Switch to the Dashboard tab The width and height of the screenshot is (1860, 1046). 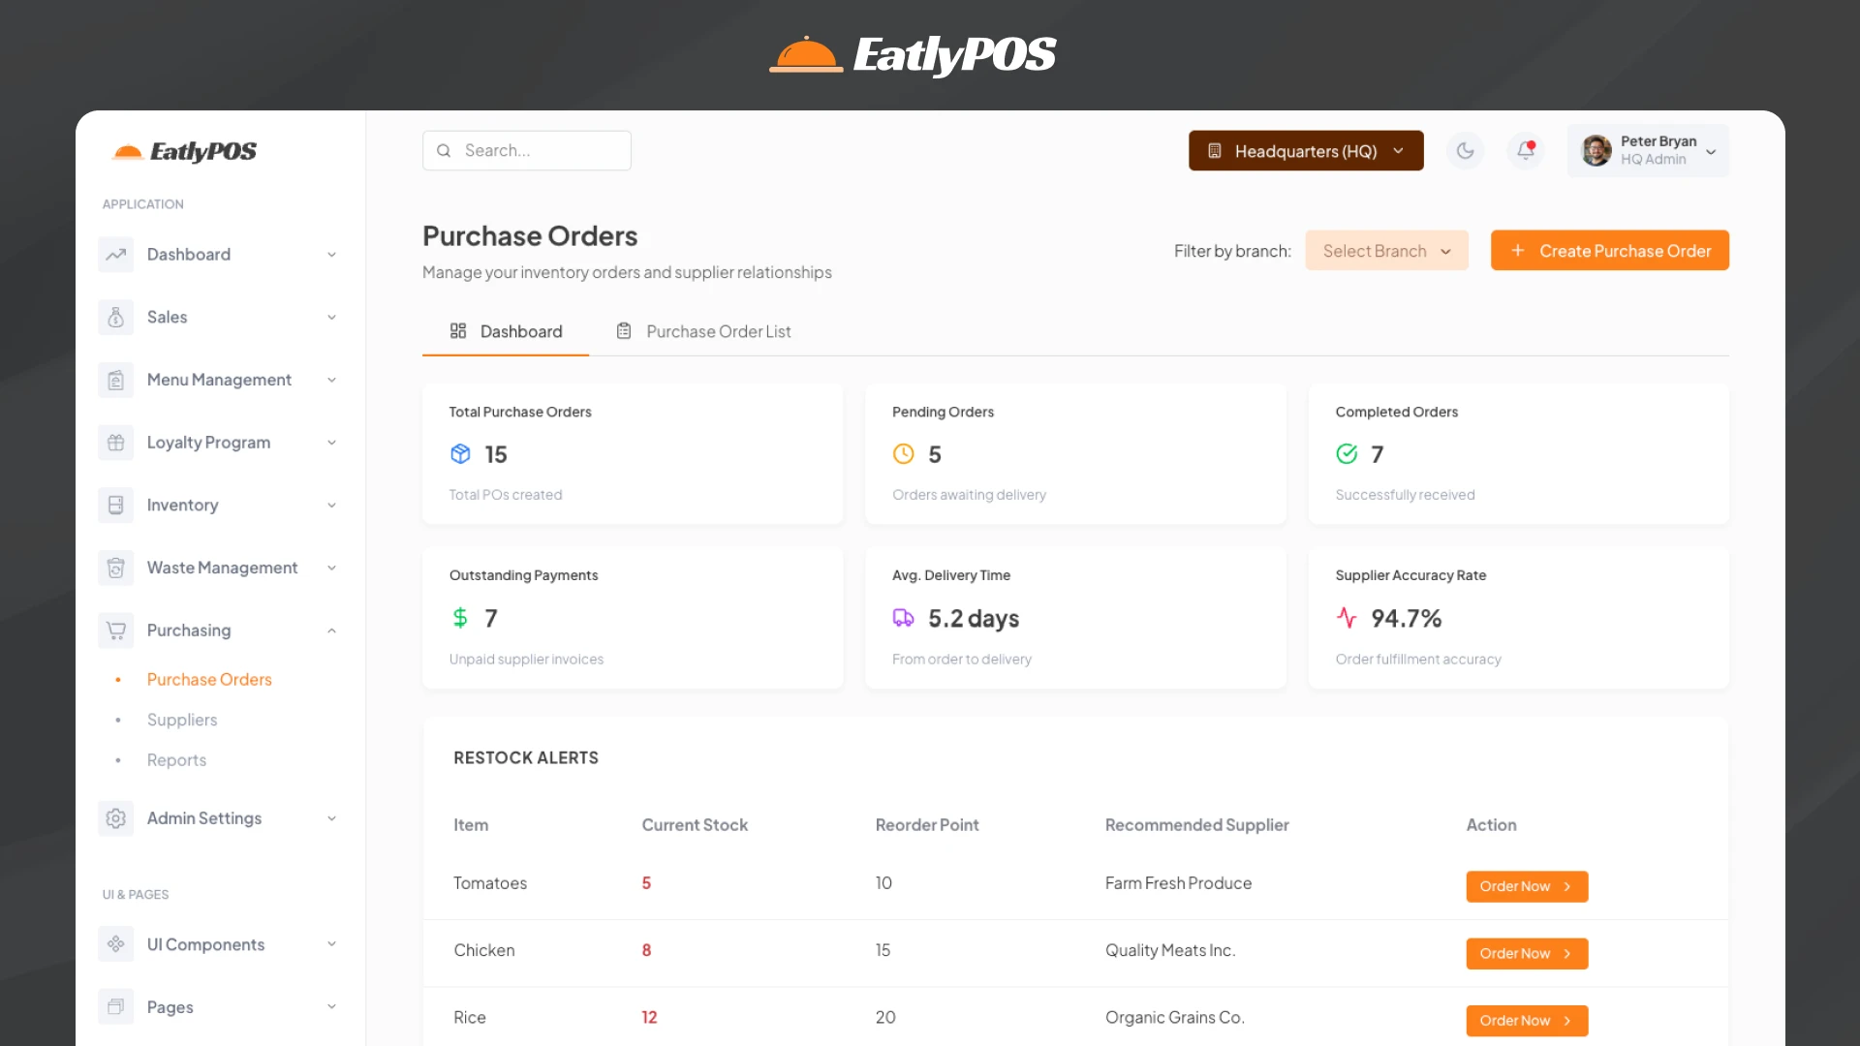[x=506, y=331]
